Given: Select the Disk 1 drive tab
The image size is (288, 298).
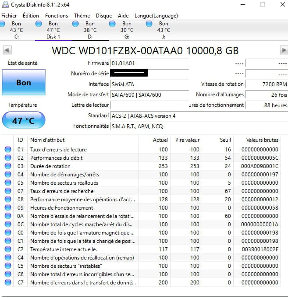Looking at the screenshot, I should coord(53,30).
